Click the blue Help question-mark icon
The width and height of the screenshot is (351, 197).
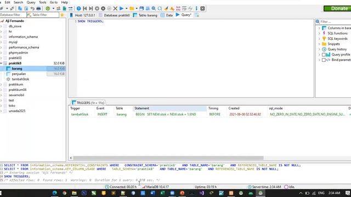coord(79,9)
